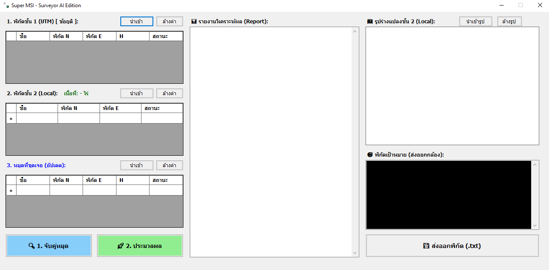Screen dimensions: 549x270
Task: Click the map icon next to รูปร่างแปลงชั้น 2
Action: 370,22
